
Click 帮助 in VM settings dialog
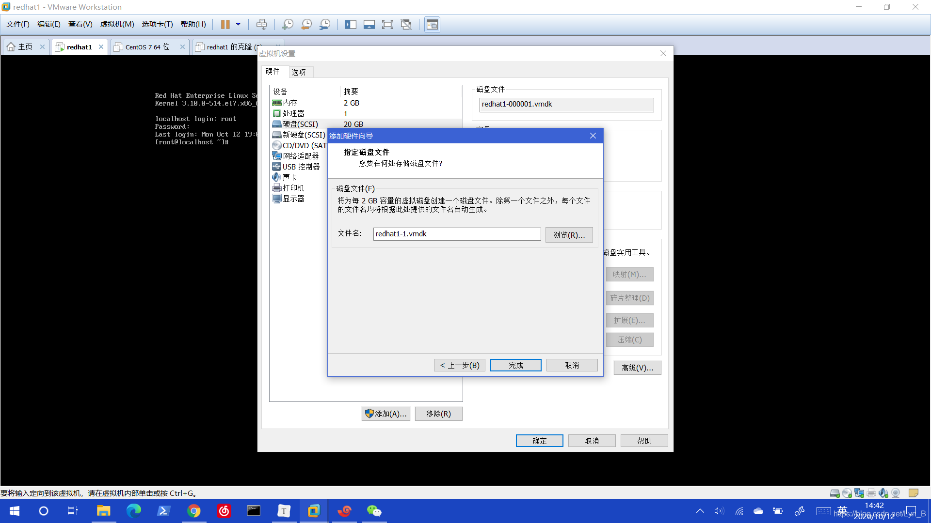coord(644,441)
